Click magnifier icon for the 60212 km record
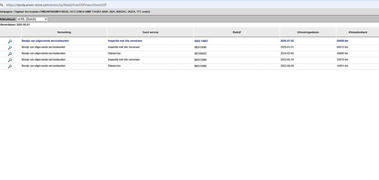 pyautogui.click(x=10, y=48)
